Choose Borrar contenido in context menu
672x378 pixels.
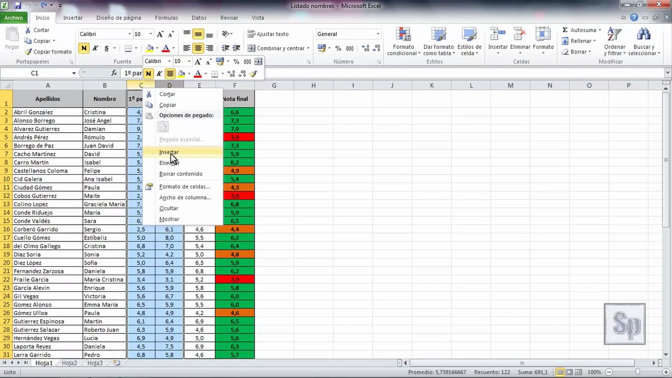[183, 174]
